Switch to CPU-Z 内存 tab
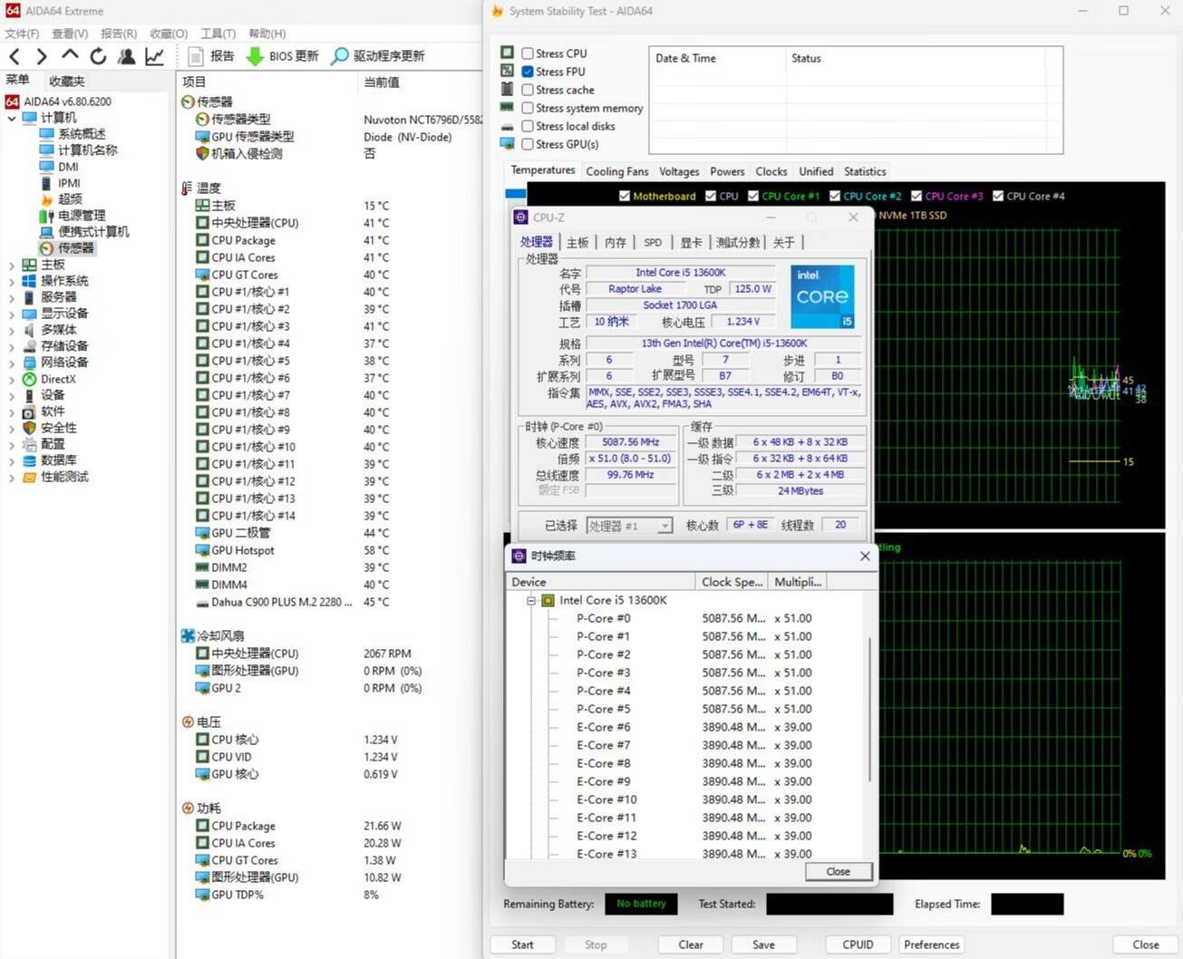Image resolution: width=1183 pixels, height=959 pixels. pyautogui.click(x=616, y=242)
